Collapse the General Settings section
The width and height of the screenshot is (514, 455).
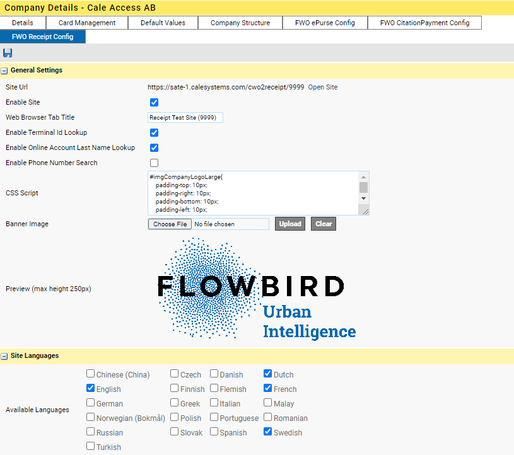click(x=4, y=71)
